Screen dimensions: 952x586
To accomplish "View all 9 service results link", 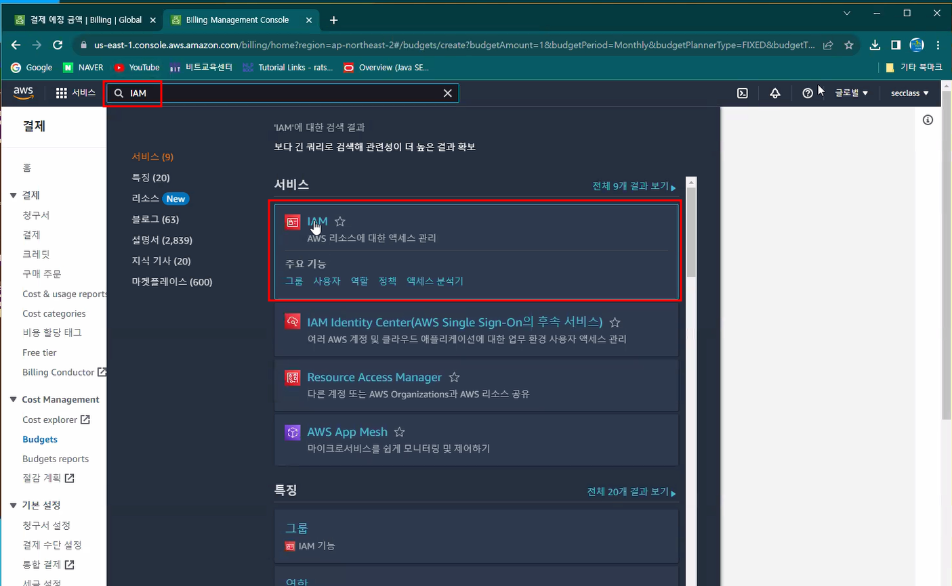I will coord(634,186).
